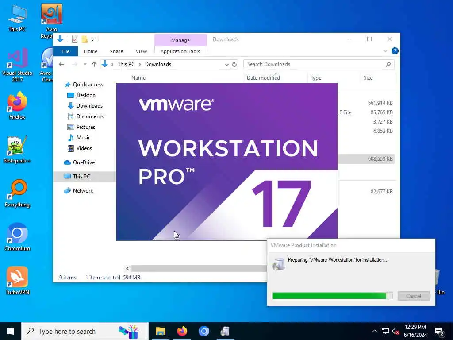Expand the ribbon with the chevron
This screenshot has width=453, height=340.
[x=385, y=51]
